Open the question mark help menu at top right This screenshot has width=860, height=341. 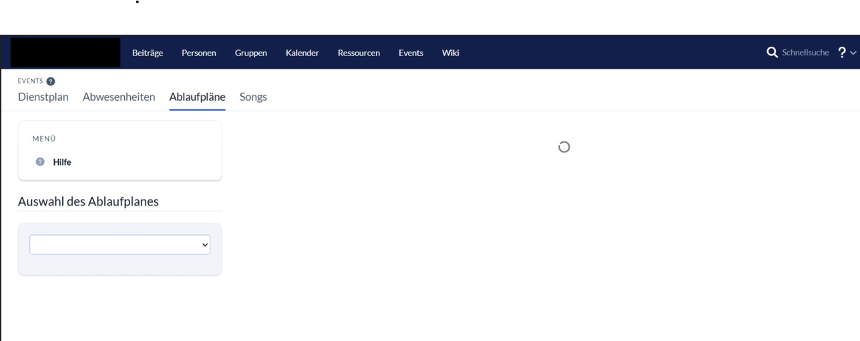pyautogui.click(x=842, y=53)
